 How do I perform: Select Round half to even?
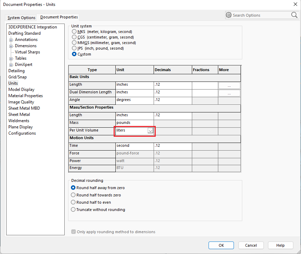73,202
